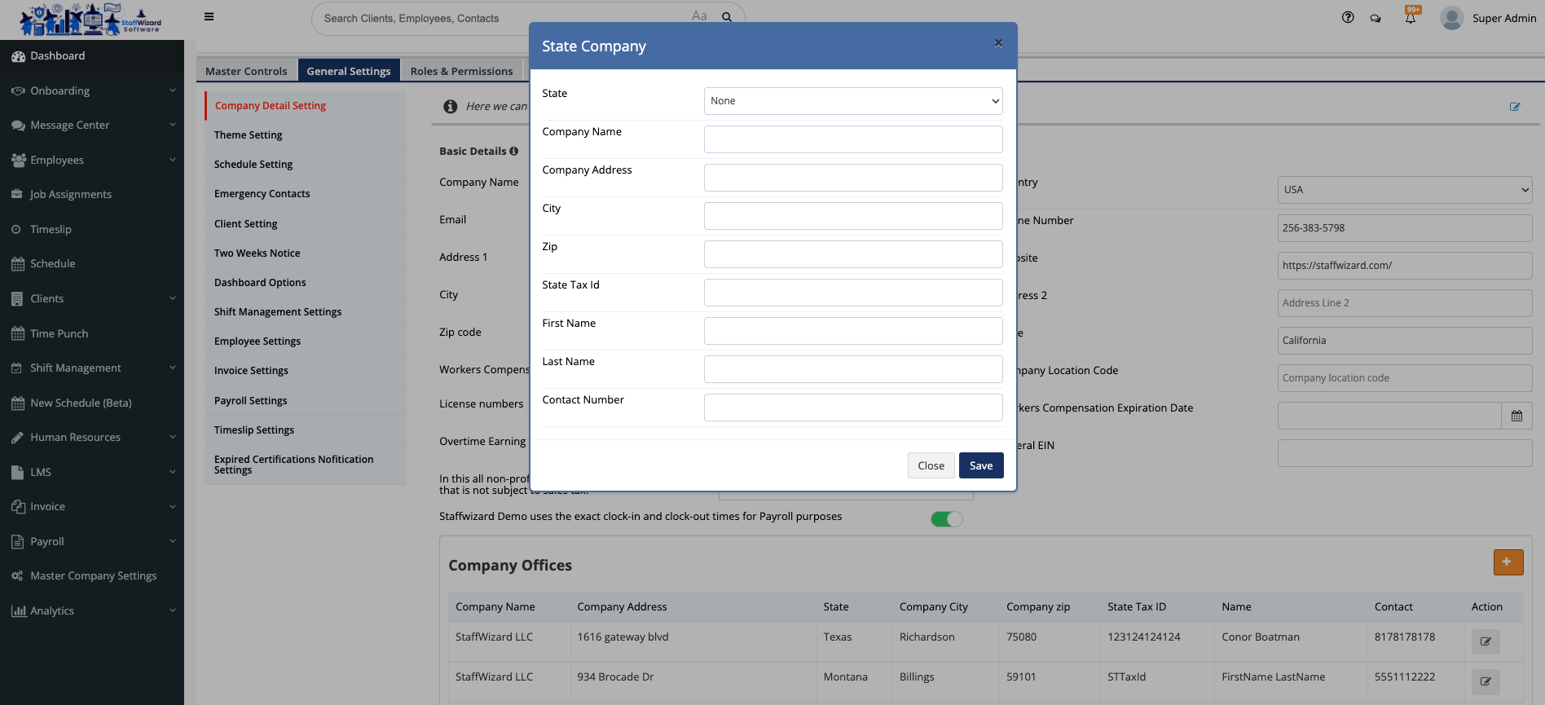
Task: Expand the Onboarding sidebar menu
Action: [92, 91]
